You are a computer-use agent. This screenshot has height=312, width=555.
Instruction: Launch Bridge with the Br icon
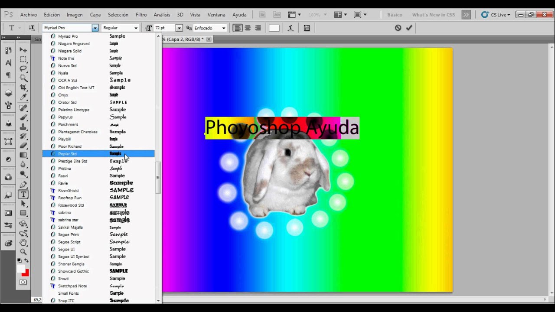coord(262,15)
